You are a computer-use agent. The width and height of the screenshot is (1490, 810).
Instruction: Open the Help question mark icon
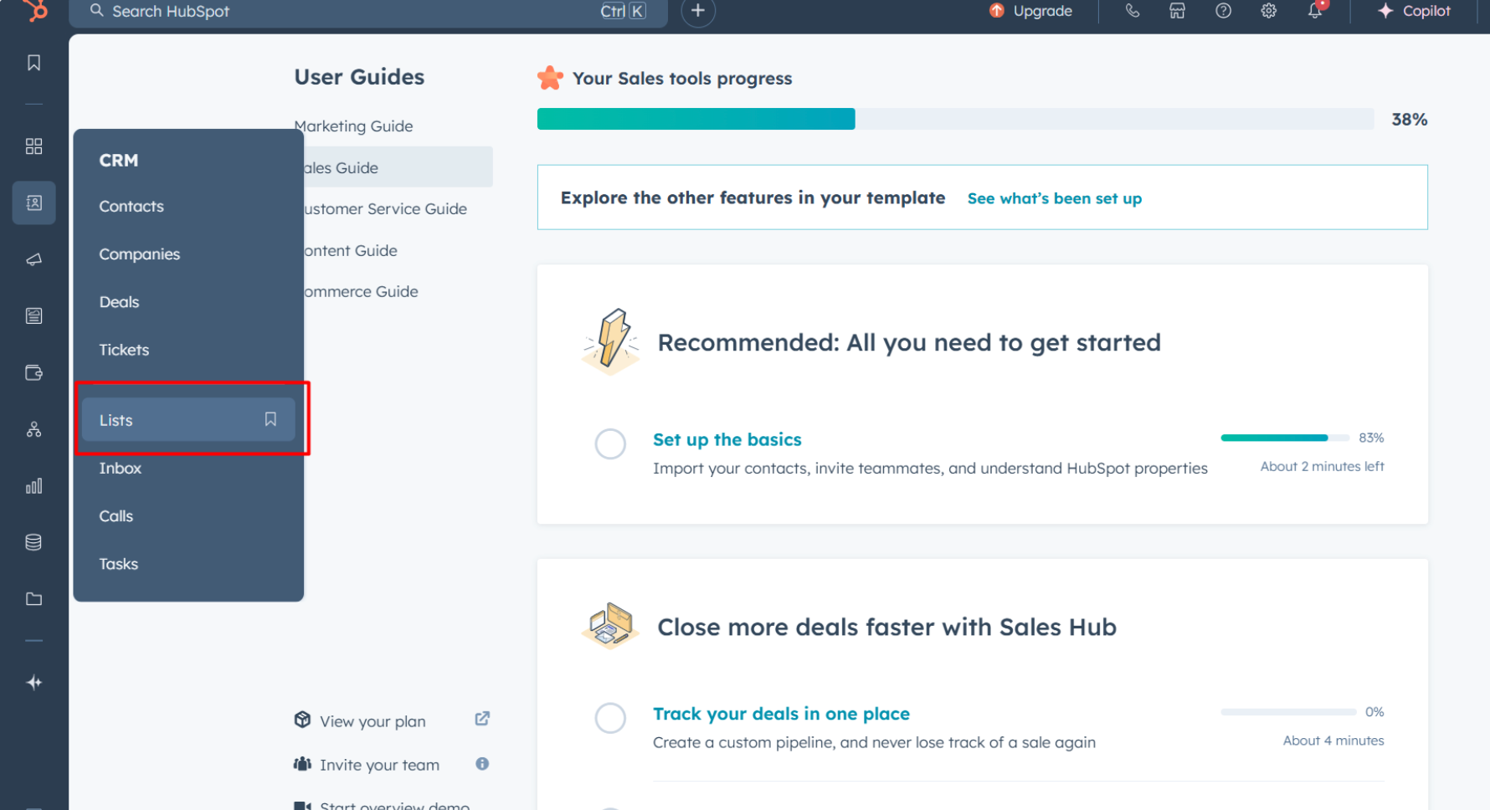pos(1223,11)
